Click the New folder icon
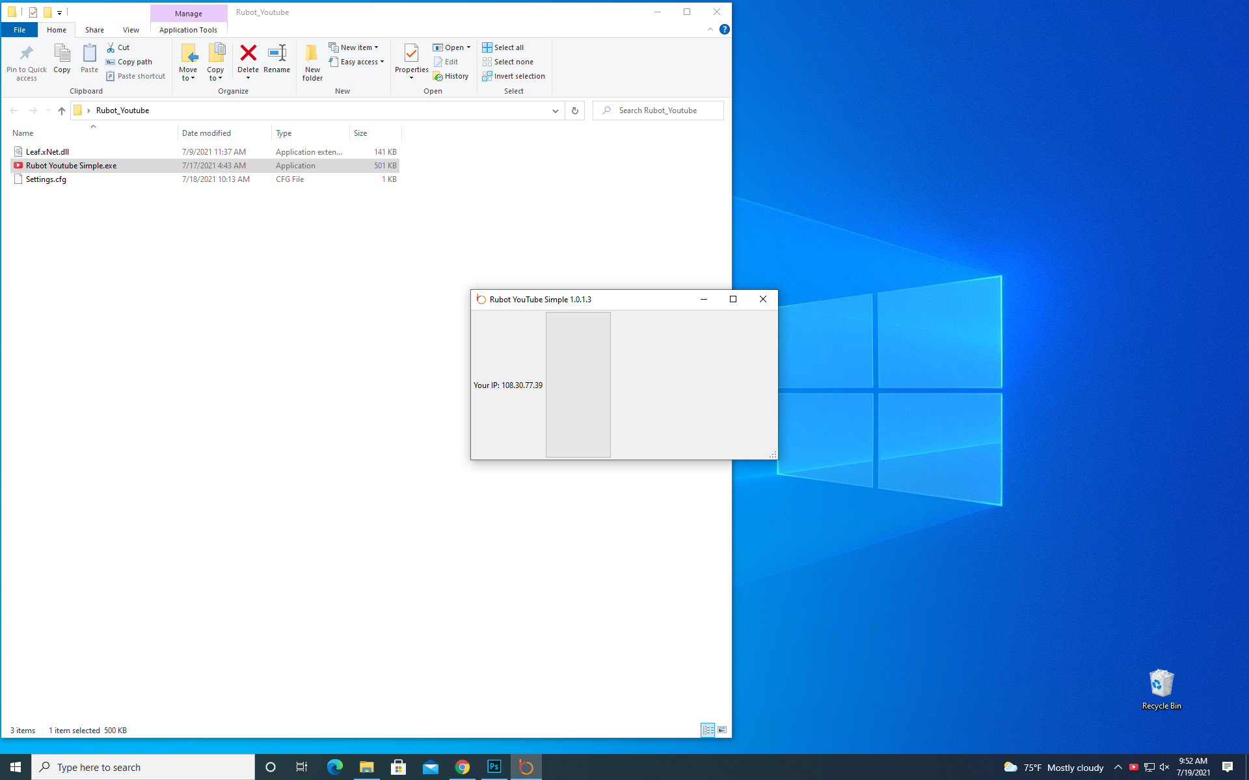The height and width of the screenshot is (780, 1249). 312,62
